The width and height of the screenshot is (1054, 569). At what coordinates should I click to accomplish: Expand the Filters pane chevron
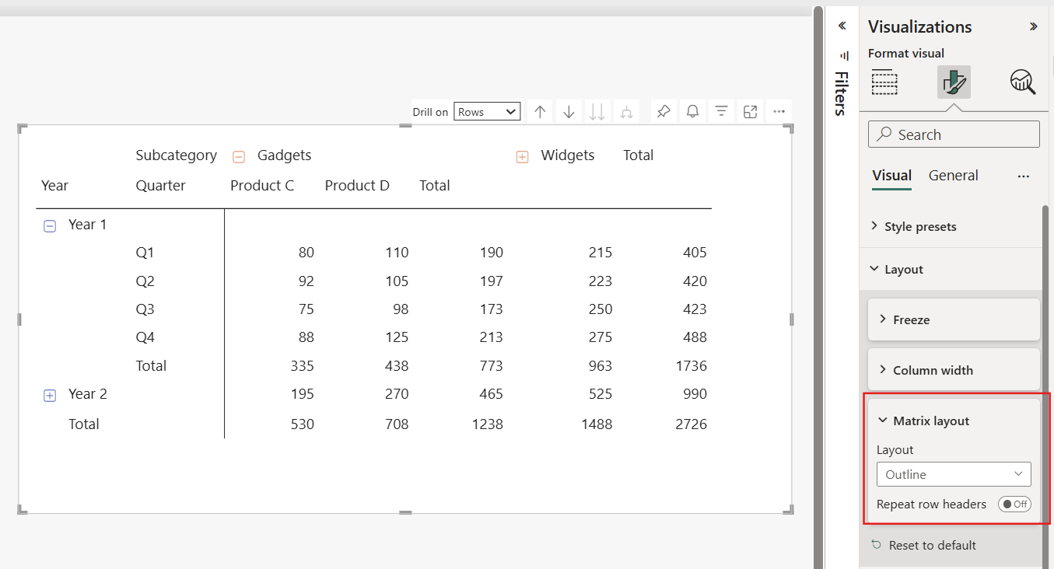[x=842, y=26]
